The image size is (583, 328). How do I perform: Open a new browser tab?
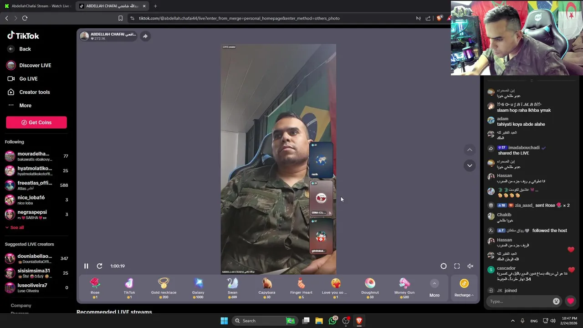pos(155,6)
